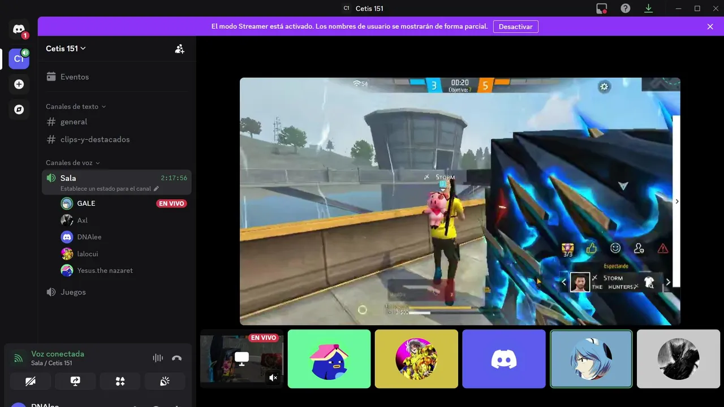Expand the Cetis 151 server menu
724x407 pixels.
66,49
